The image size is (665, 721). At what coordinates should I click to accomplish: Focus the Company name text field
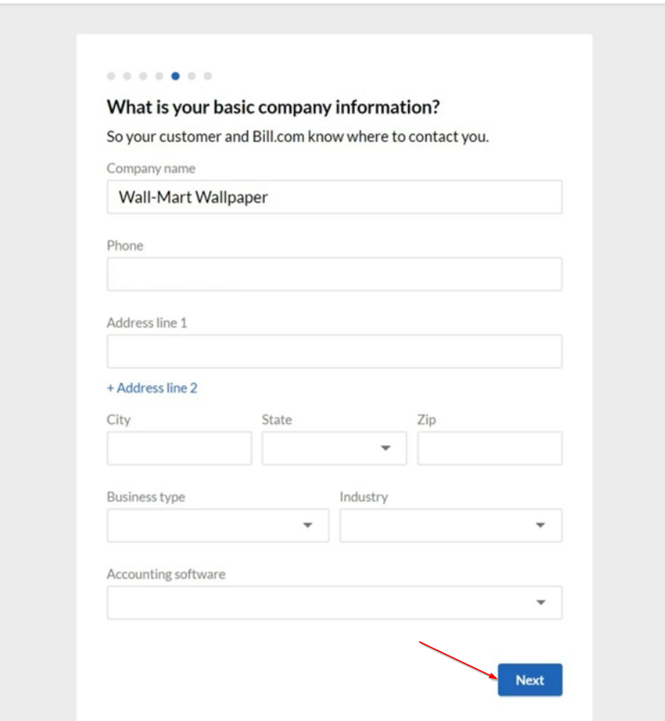(334, 197)
